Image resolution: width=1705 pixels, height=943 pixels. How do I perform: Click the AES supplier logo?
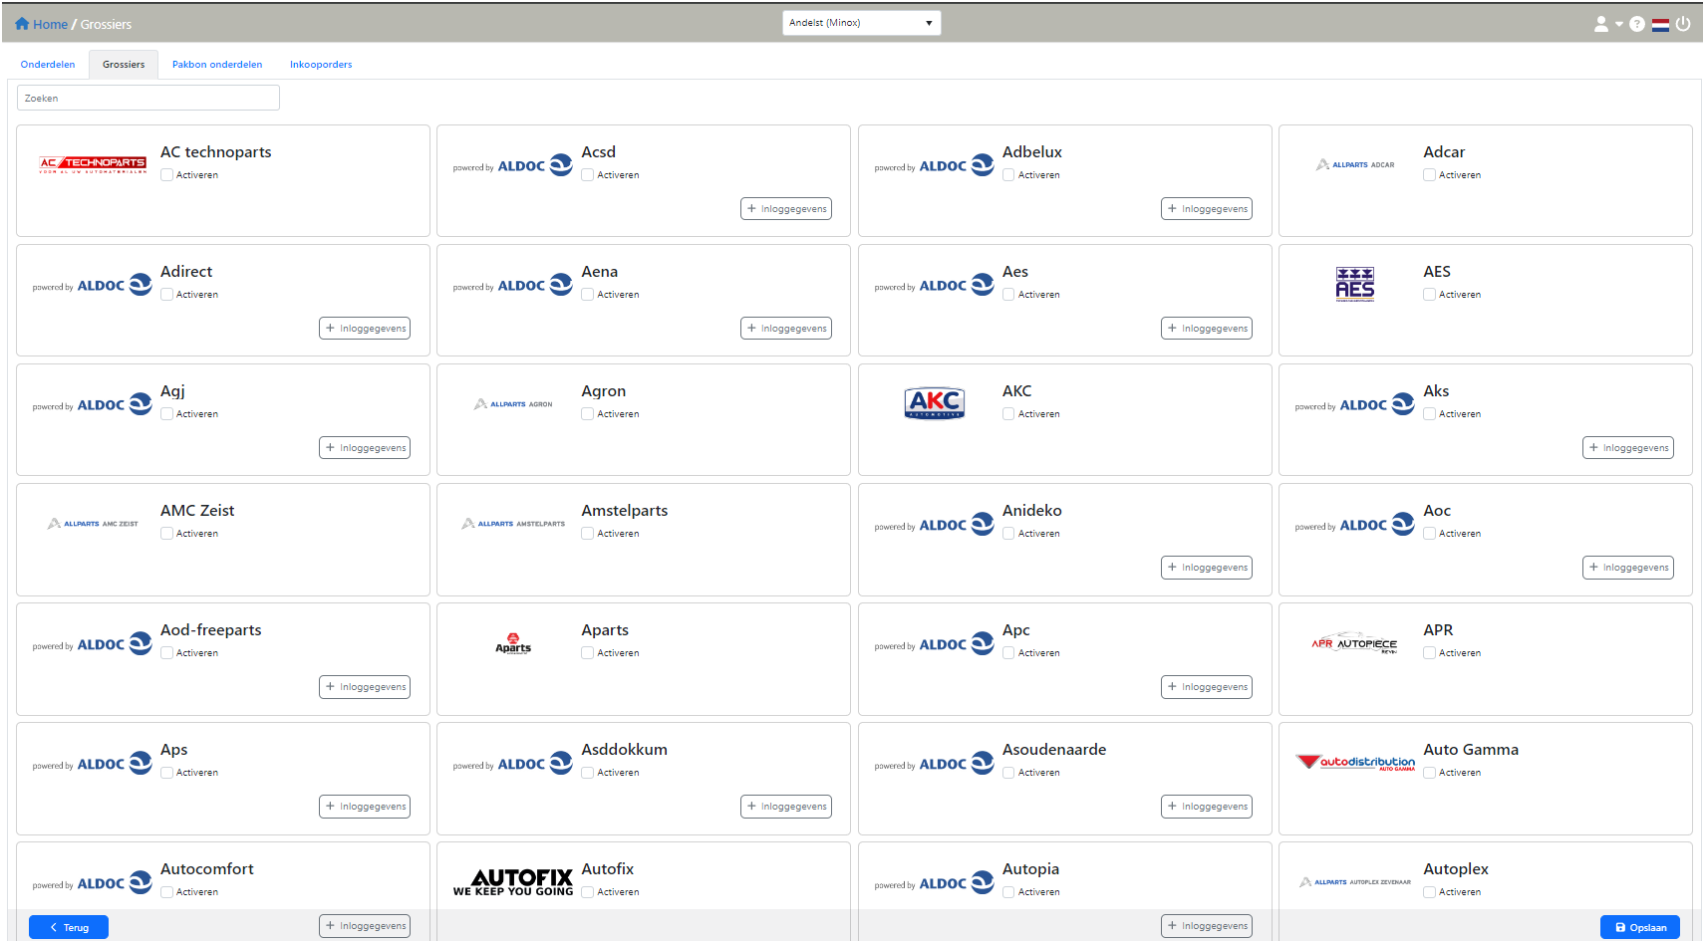(x=1354, y=284)
